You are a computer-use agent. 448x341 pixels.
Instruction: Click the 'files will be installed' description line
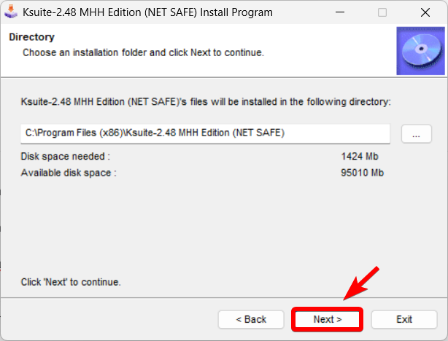(206, 102)
